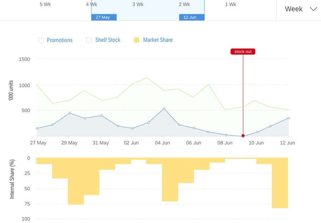
Task: Enable the Shelf Stock checkbox
Action: (x=89, y=40)
